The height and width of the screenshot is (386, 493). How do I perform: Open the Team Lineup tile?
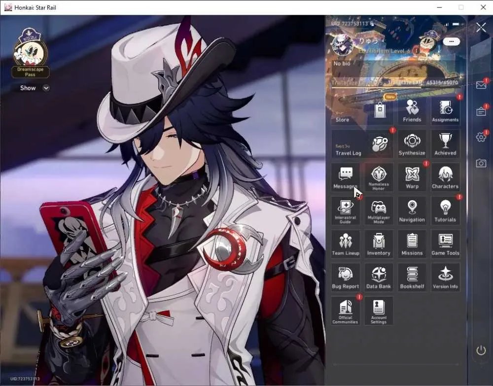point(345,244)
